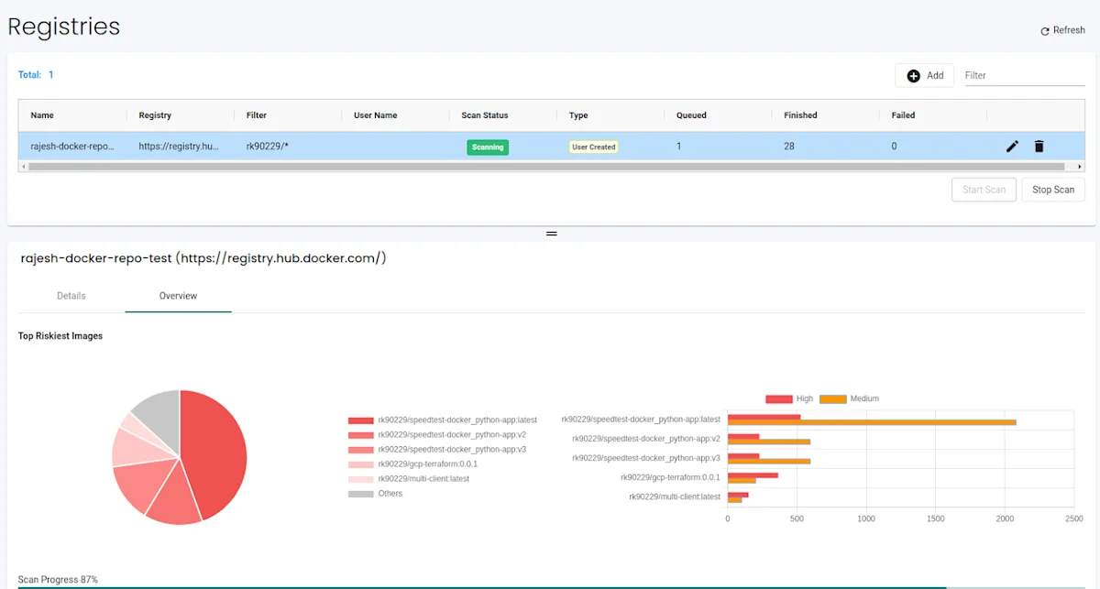Select the rajesh-docker-repo name cell
Viewport: 1100px width, 589px height.
[x=72, y=147]
